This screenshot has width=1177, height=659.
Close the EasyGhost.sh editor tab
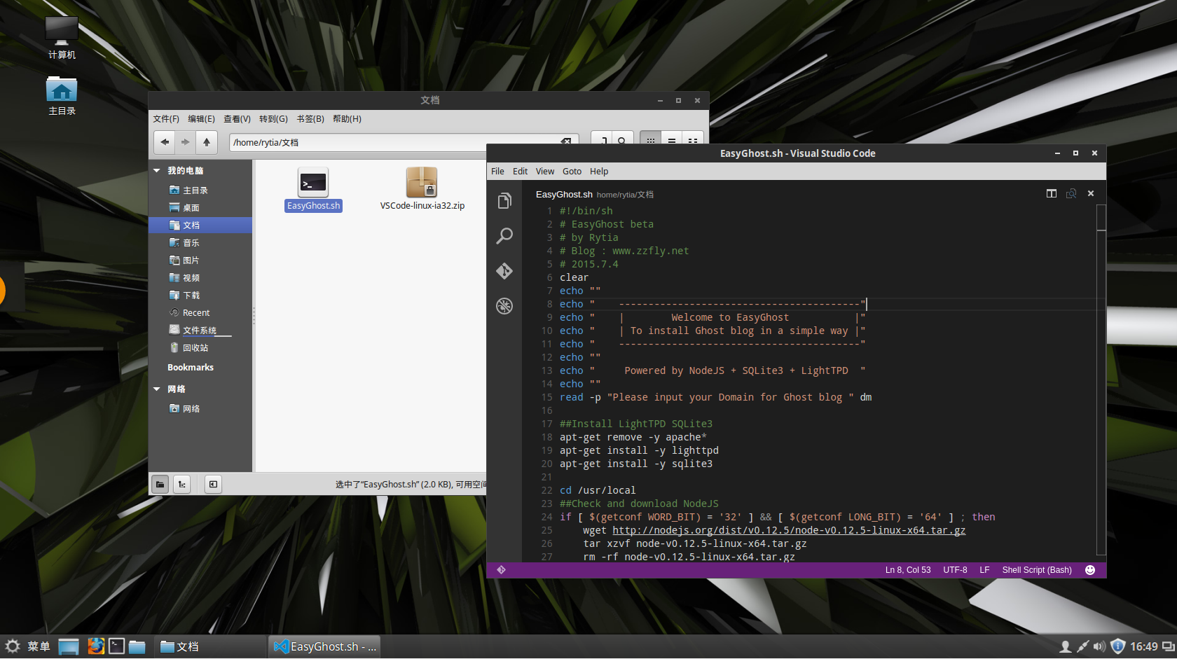tap(1091, 193)
